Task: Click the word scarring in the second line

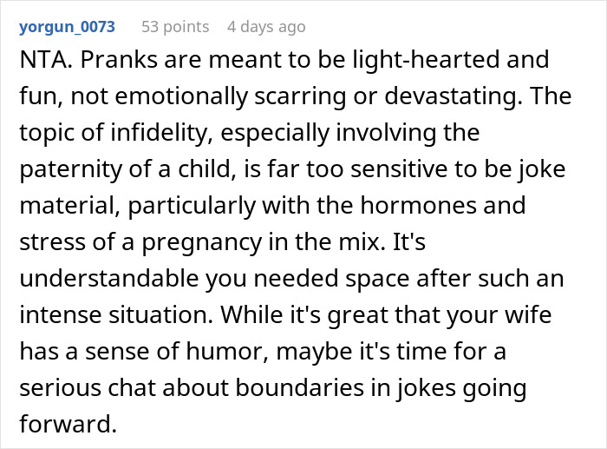Action: 300,96
